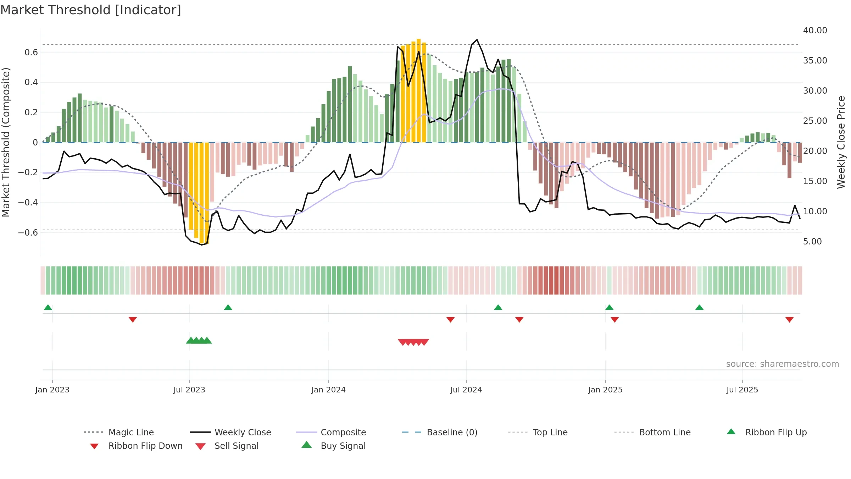The image size is (851, 479).
Task: Select the ribbon flip down marker just before Jul 2024
Action: [450, 320]
